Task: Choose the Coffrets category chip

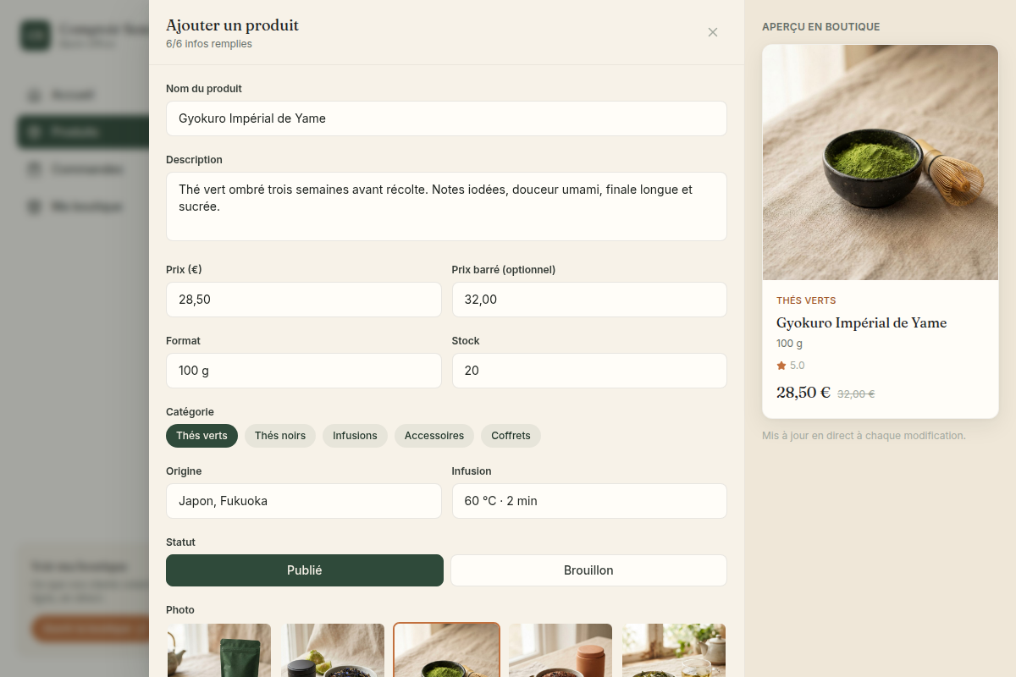Action: [x=511, y=436]
